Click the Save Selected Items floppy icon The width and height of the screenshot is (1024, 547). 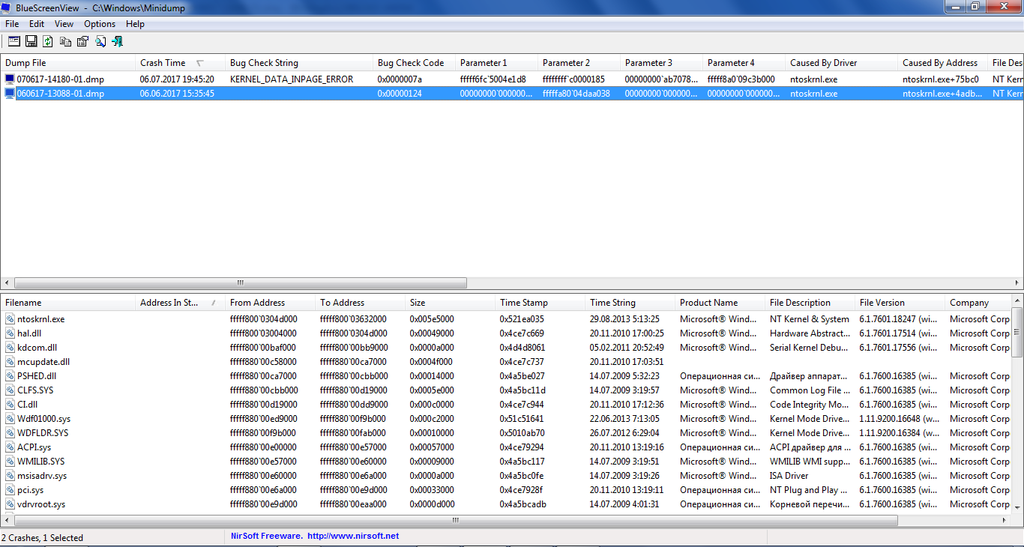pyautogui.click(x=31, y=42)
